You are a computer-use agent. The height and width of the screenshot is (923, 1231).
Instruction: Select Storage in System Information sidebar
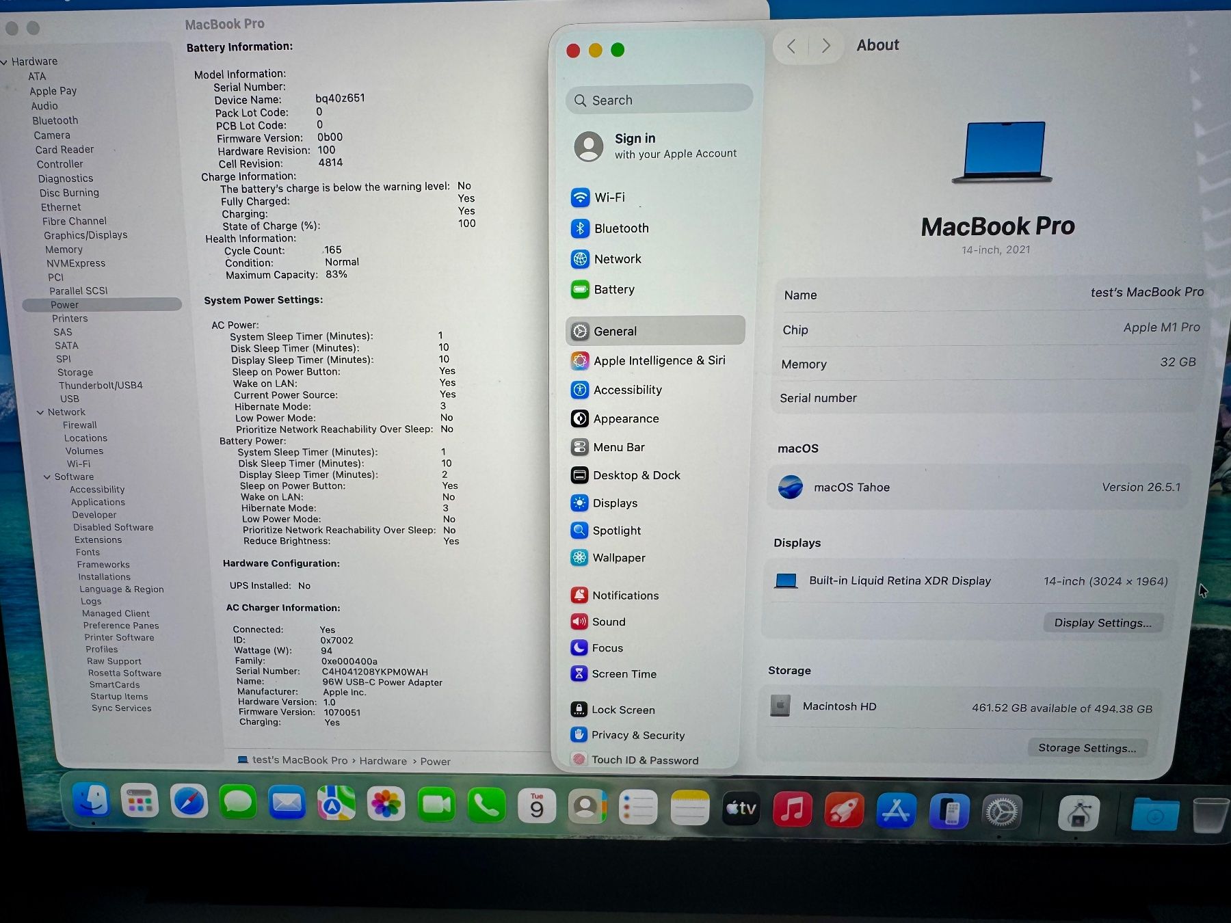(x=75, y=373)
